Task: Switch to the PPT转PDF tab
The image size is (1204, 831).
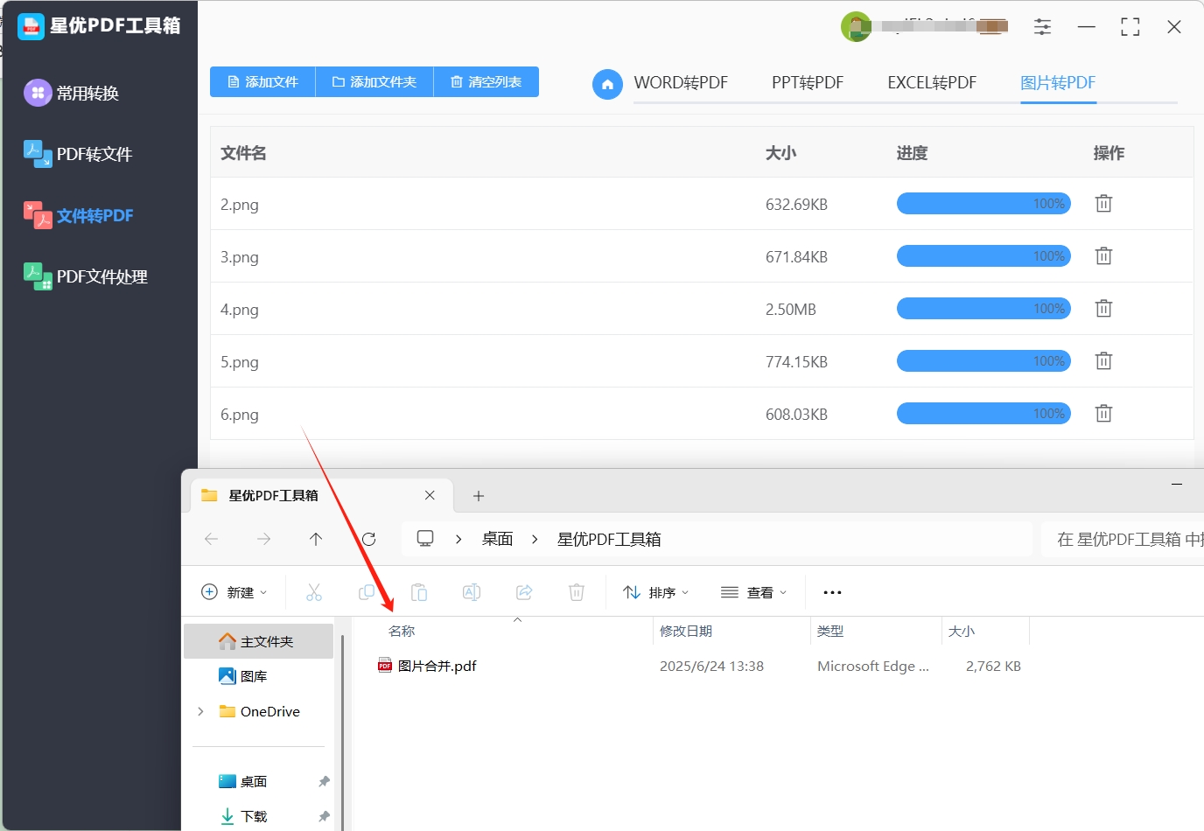Action: pos(808,83)
